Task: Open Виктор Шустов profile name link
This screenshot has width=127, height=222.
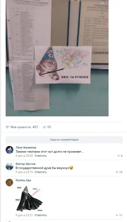Action: (x=26, y=164)
